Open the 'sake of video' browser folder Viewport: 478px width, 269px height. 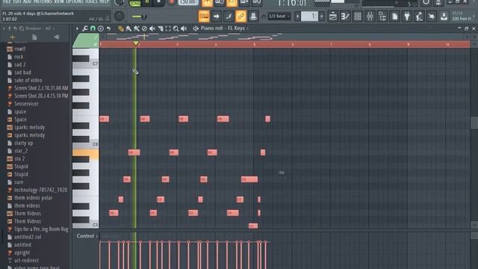click(28, 80)
